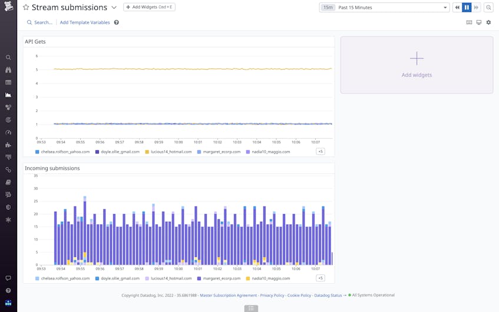Step the time range backward

coord(457,7)
